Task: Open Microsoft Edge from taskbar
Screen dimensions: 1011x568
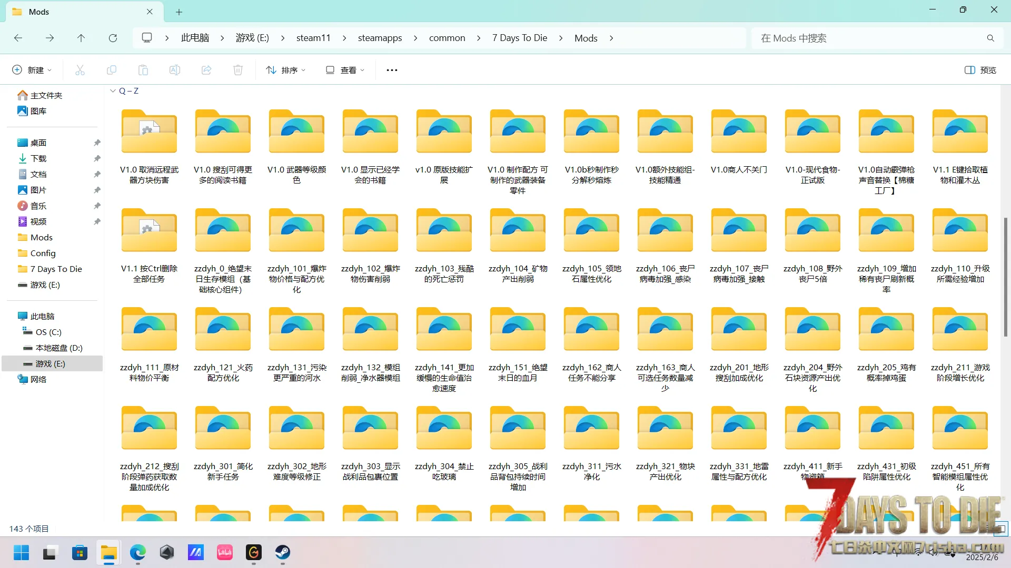Action: point(138,552)
